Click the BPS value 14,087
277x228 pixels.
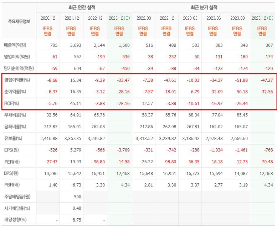click(x=241, y=174)
